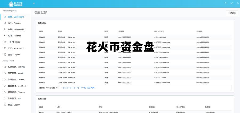This screenshot has width=240, height=113.
Task: Click the amount + 1080.00000000
Action: click(162, 68)
